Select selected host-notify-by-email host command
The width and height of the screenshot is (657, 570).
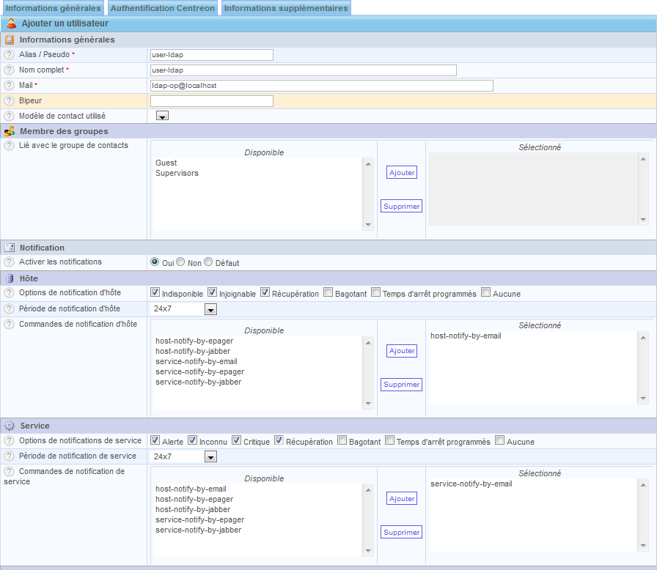pyautogui.click(x=466, y=336)
